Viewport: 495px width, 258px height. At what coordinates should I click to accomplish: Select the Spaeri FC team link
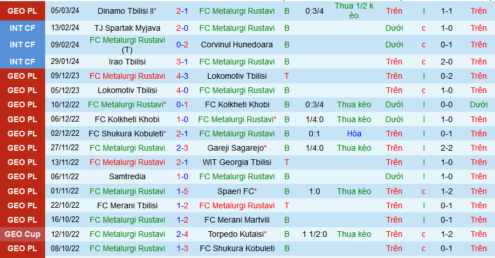click(x=237, y=191)
